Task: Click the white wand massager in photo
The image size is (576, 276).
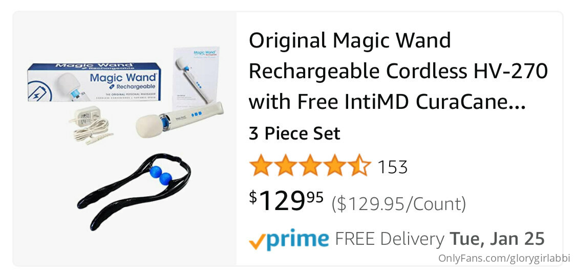Action: point(179,120)
